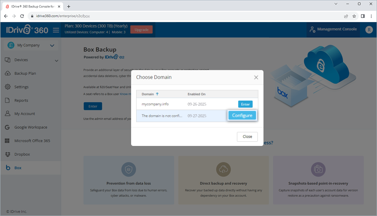Click the Settings gear icon in sidebar
The width and height of the screenshot is (377, 216).
[8, 87]
